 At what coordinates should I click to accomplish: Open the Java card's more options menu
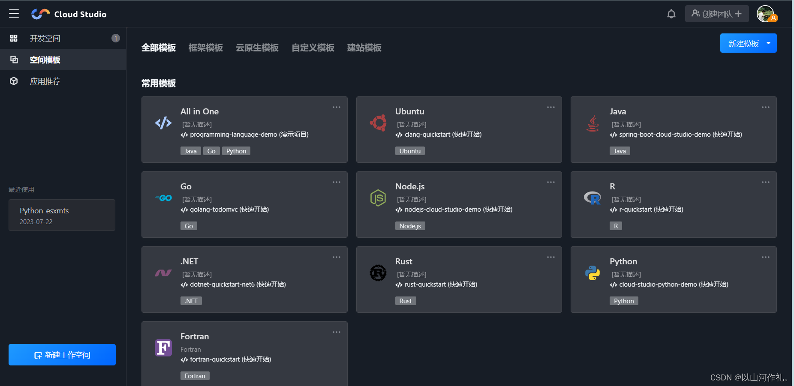tap(766, 107)
